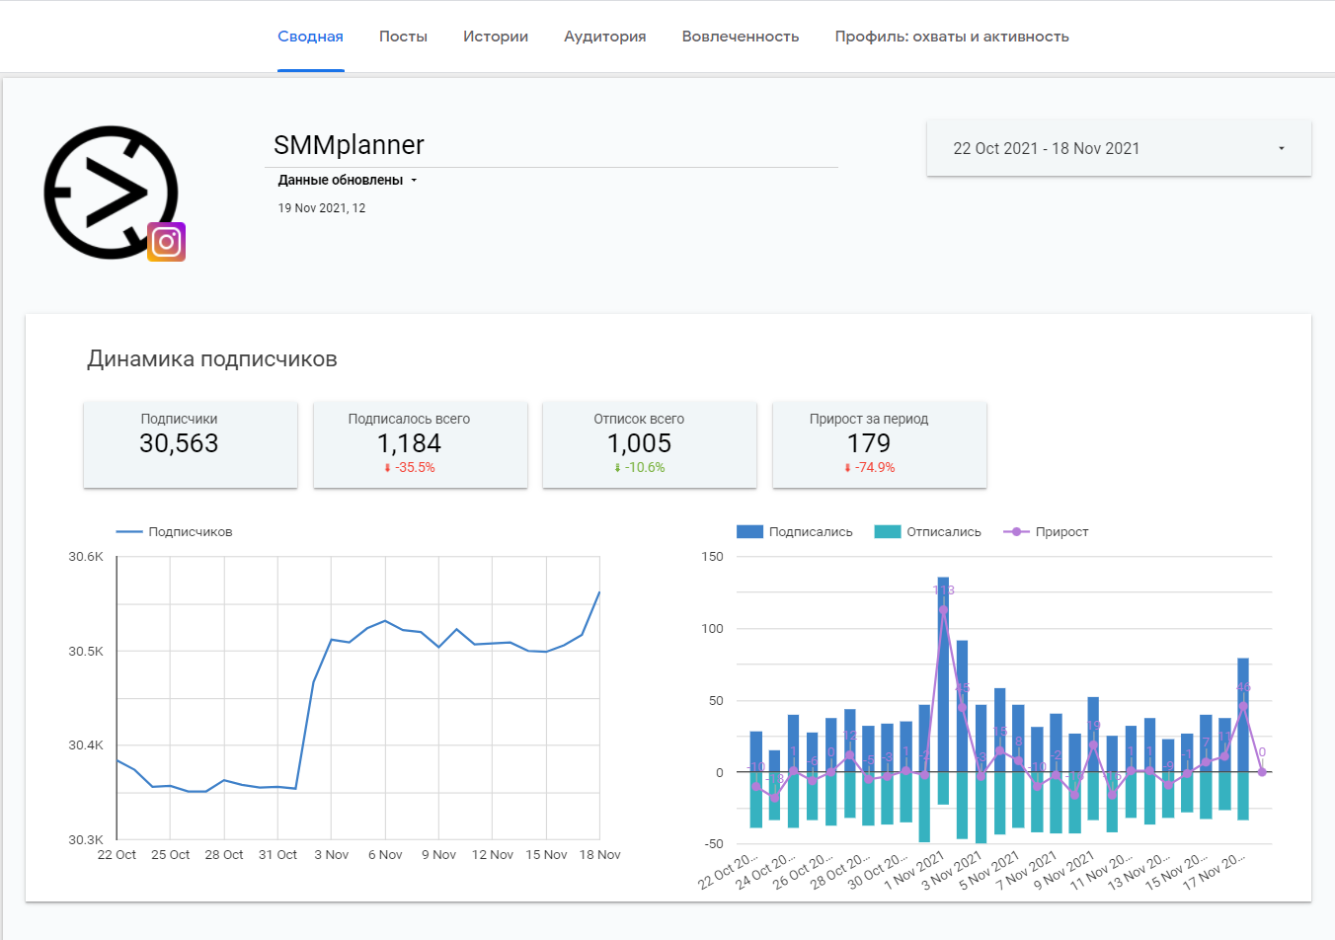Click the SMMplanner logo image

[x=111, y=192]
